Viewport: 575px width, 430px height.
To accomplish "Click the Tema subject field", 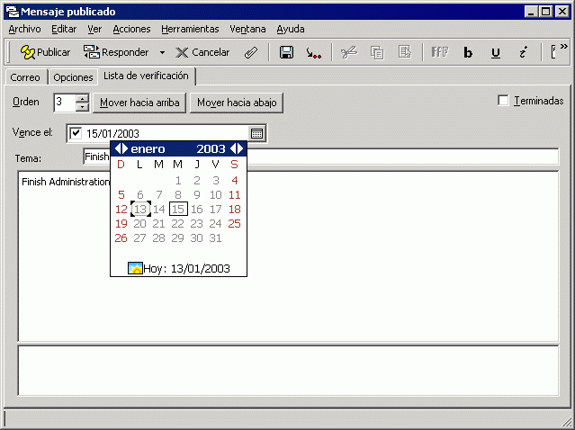I will tap(321, 157).
